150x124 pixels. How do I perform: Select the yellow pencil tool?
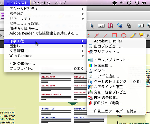pyautogui.click(x=133, y=35)
